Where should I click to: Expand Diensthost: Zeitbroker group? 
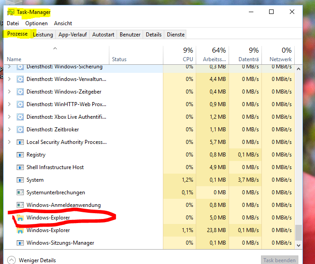9,130
